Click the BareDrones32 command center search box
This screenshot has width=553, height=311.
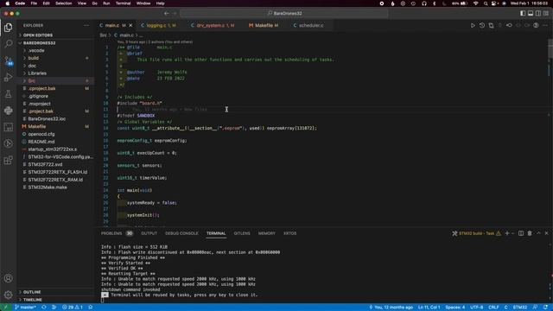pyautogui.click(x=284, y=14)
